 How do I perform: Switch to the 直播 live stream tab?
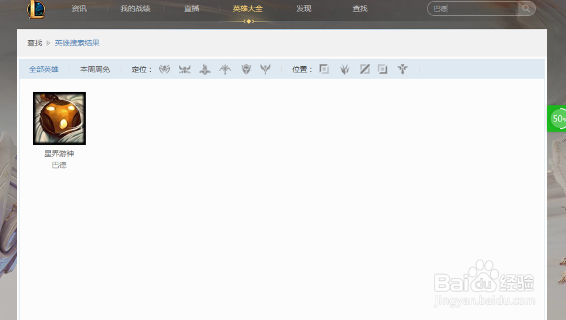(x=191, y=8)
